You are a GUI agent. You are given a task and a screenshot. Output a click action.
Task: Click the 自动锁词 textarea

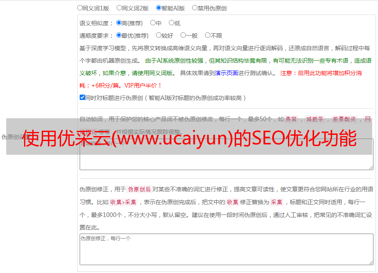tap(227, 154)
